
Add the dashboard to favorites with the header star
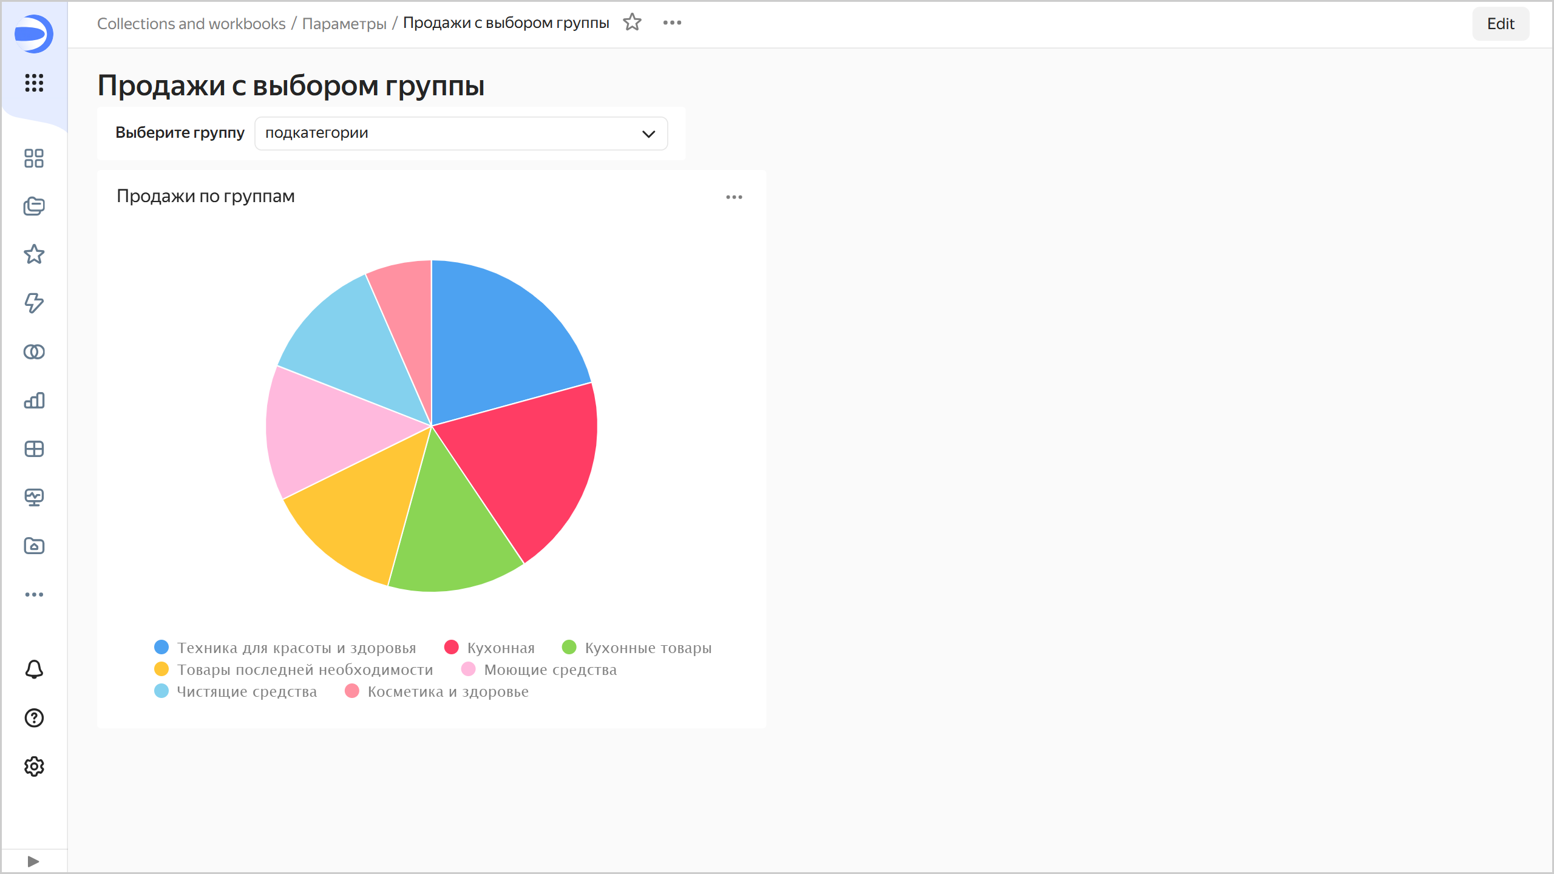click(x=632, y=23)
